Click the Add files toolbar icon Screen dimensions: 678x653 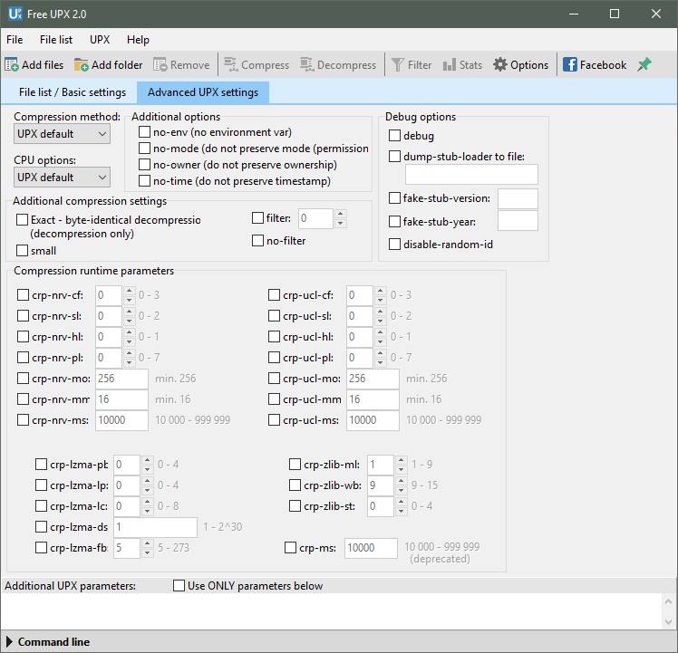[x=12, y=65]
